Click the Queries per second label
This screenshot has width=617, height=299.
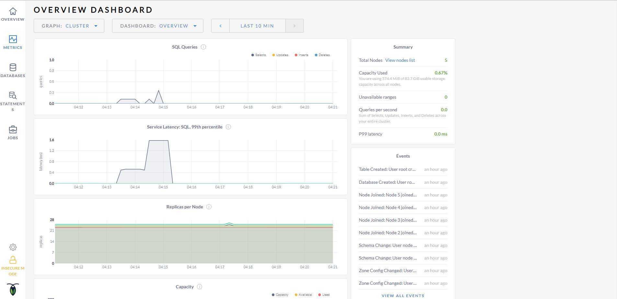point(378,110)
